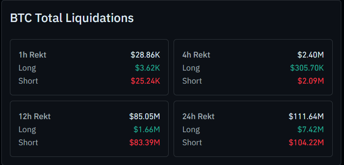344x165 pixels.
Task: Click the 12h Short $83.39M amount
Action: [x=145, y=143]
